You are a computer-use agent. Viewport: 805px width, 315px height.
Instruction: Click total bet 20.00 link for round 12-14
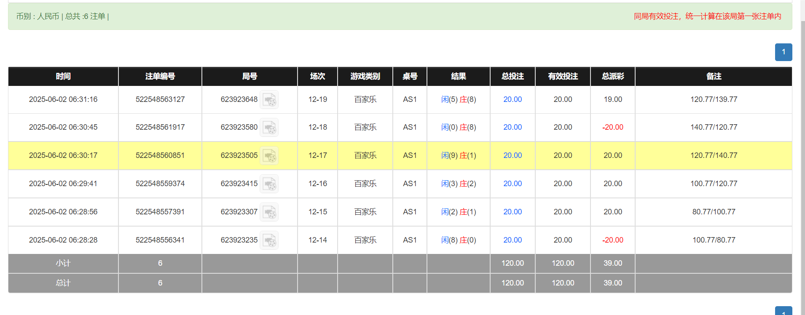pyautogui.click(x=512, y=240)
